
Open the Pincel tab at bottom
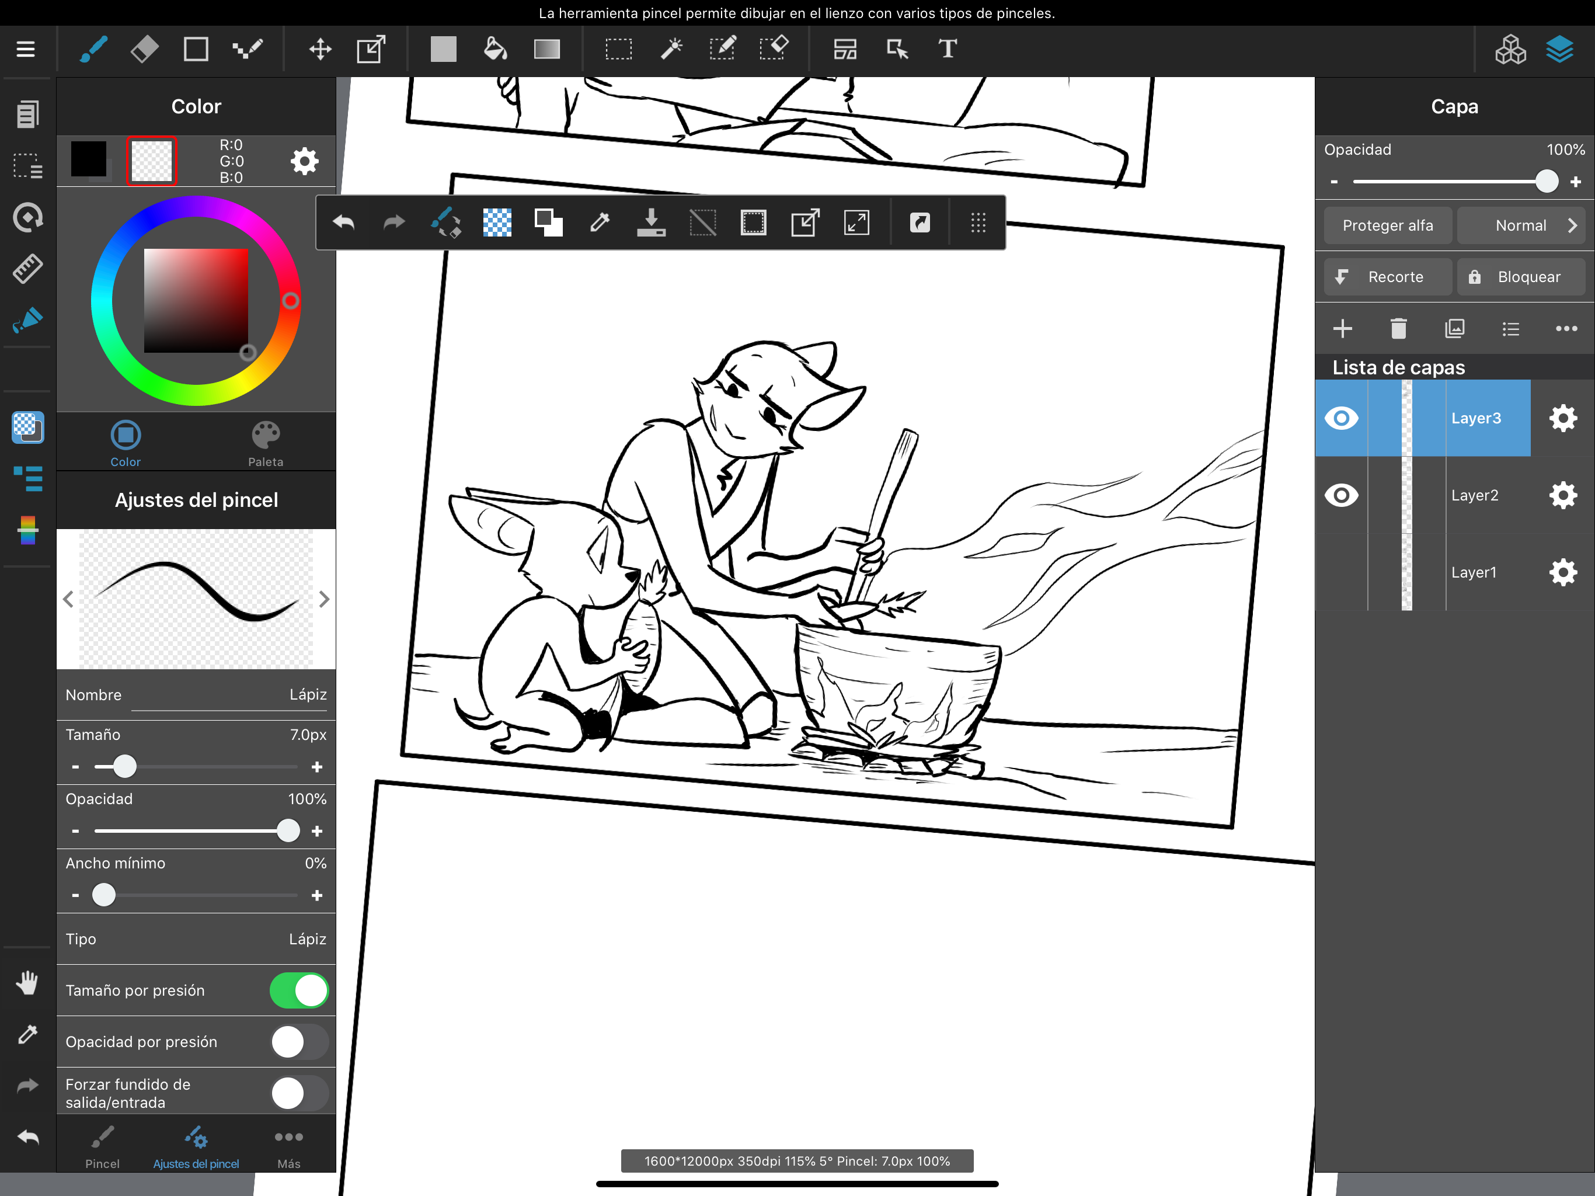click(102, 1146)
